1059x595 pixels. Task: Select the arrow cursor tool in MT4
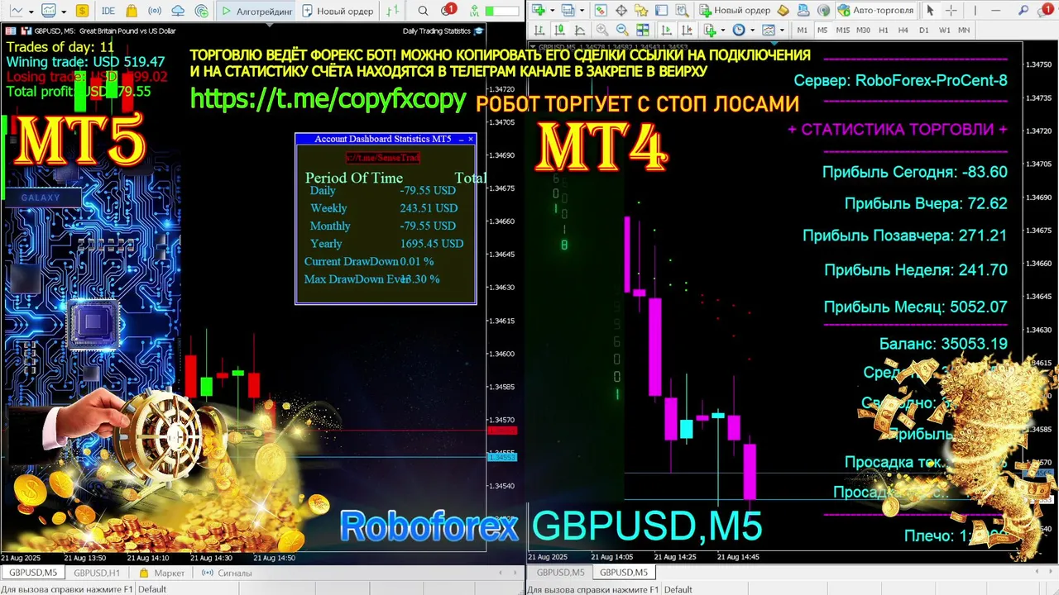coord(930,11)
